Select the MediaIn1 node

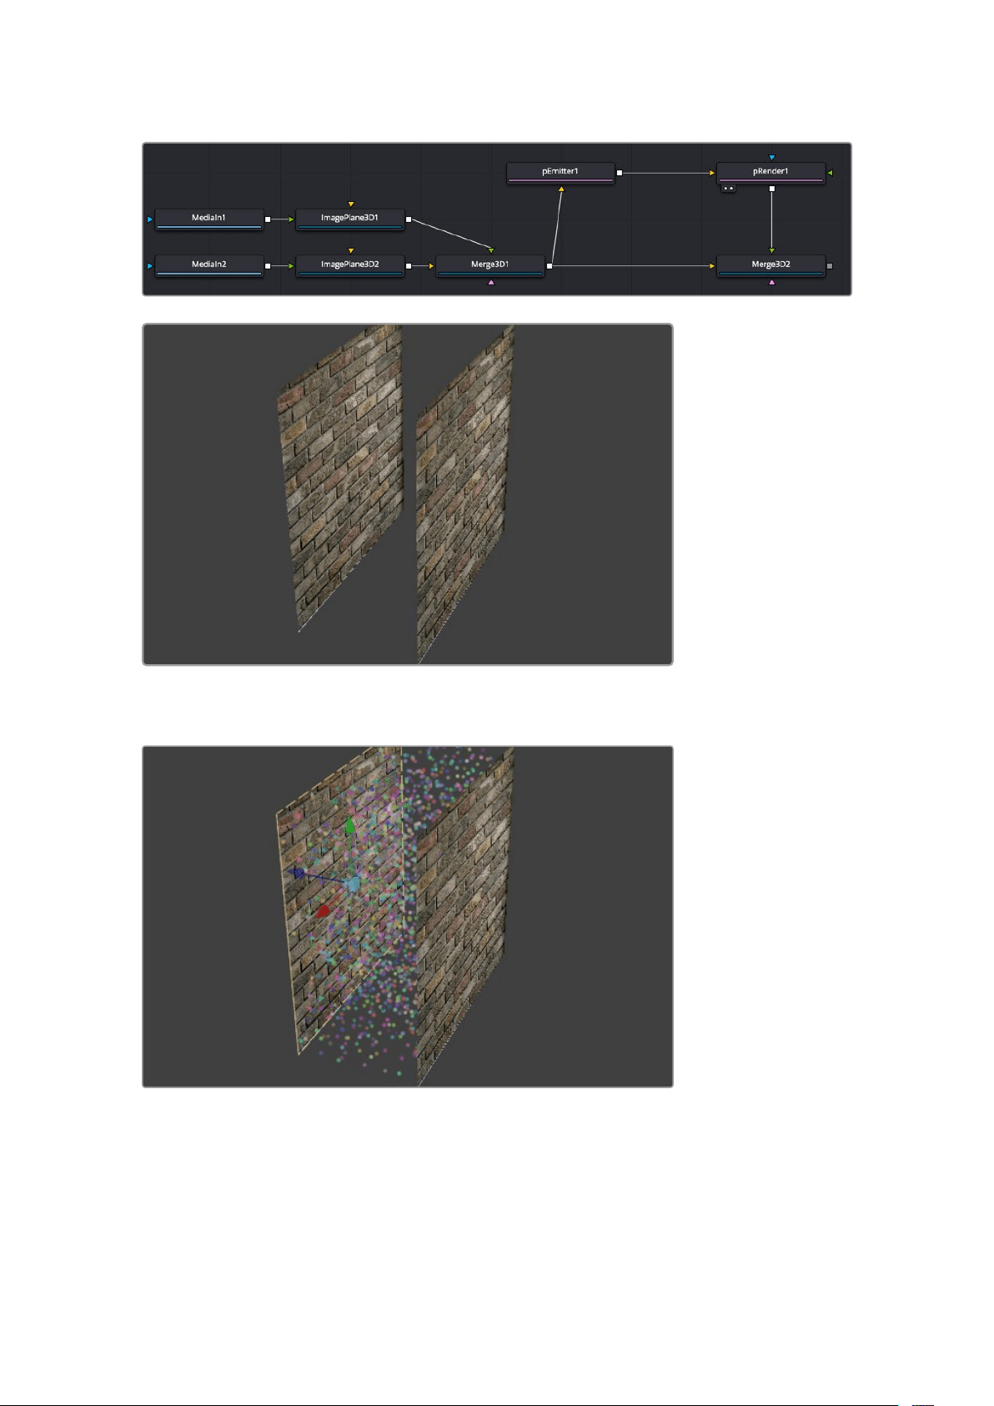point(209,219)
